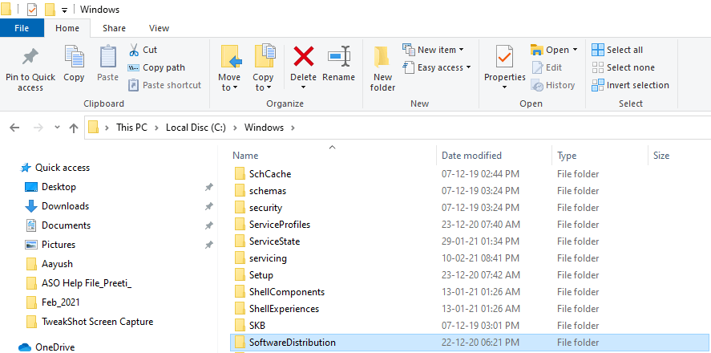Select OneDrive in the navigation pane
The height and width of the screenshot is (353, 711).
click(46, 347)
